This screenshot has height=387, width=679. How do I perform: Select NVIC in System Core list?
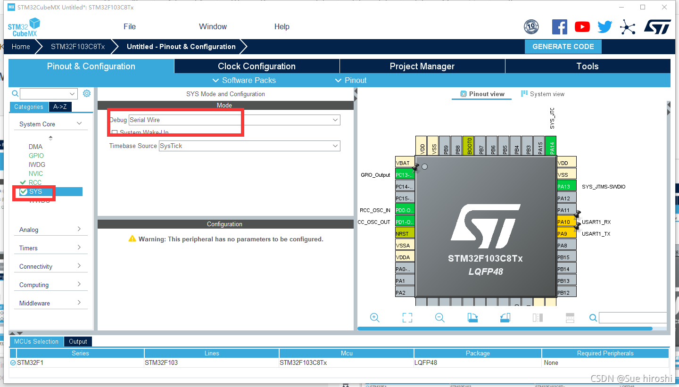tap(36, 173)
